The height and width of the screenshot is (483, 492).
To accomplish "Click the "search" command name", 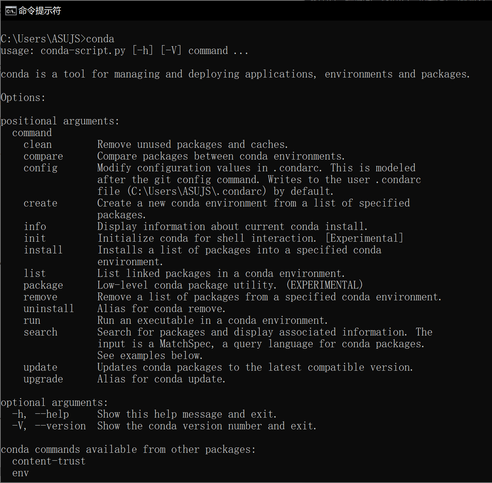I will pyautogui.click(x=40, y=332).
